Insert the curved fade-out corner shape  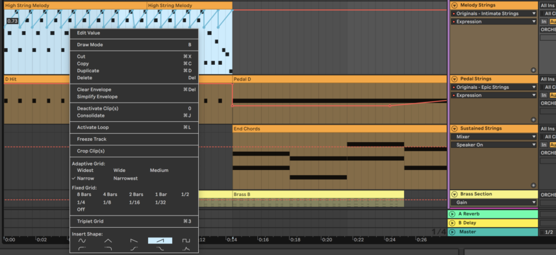point(108,249)
